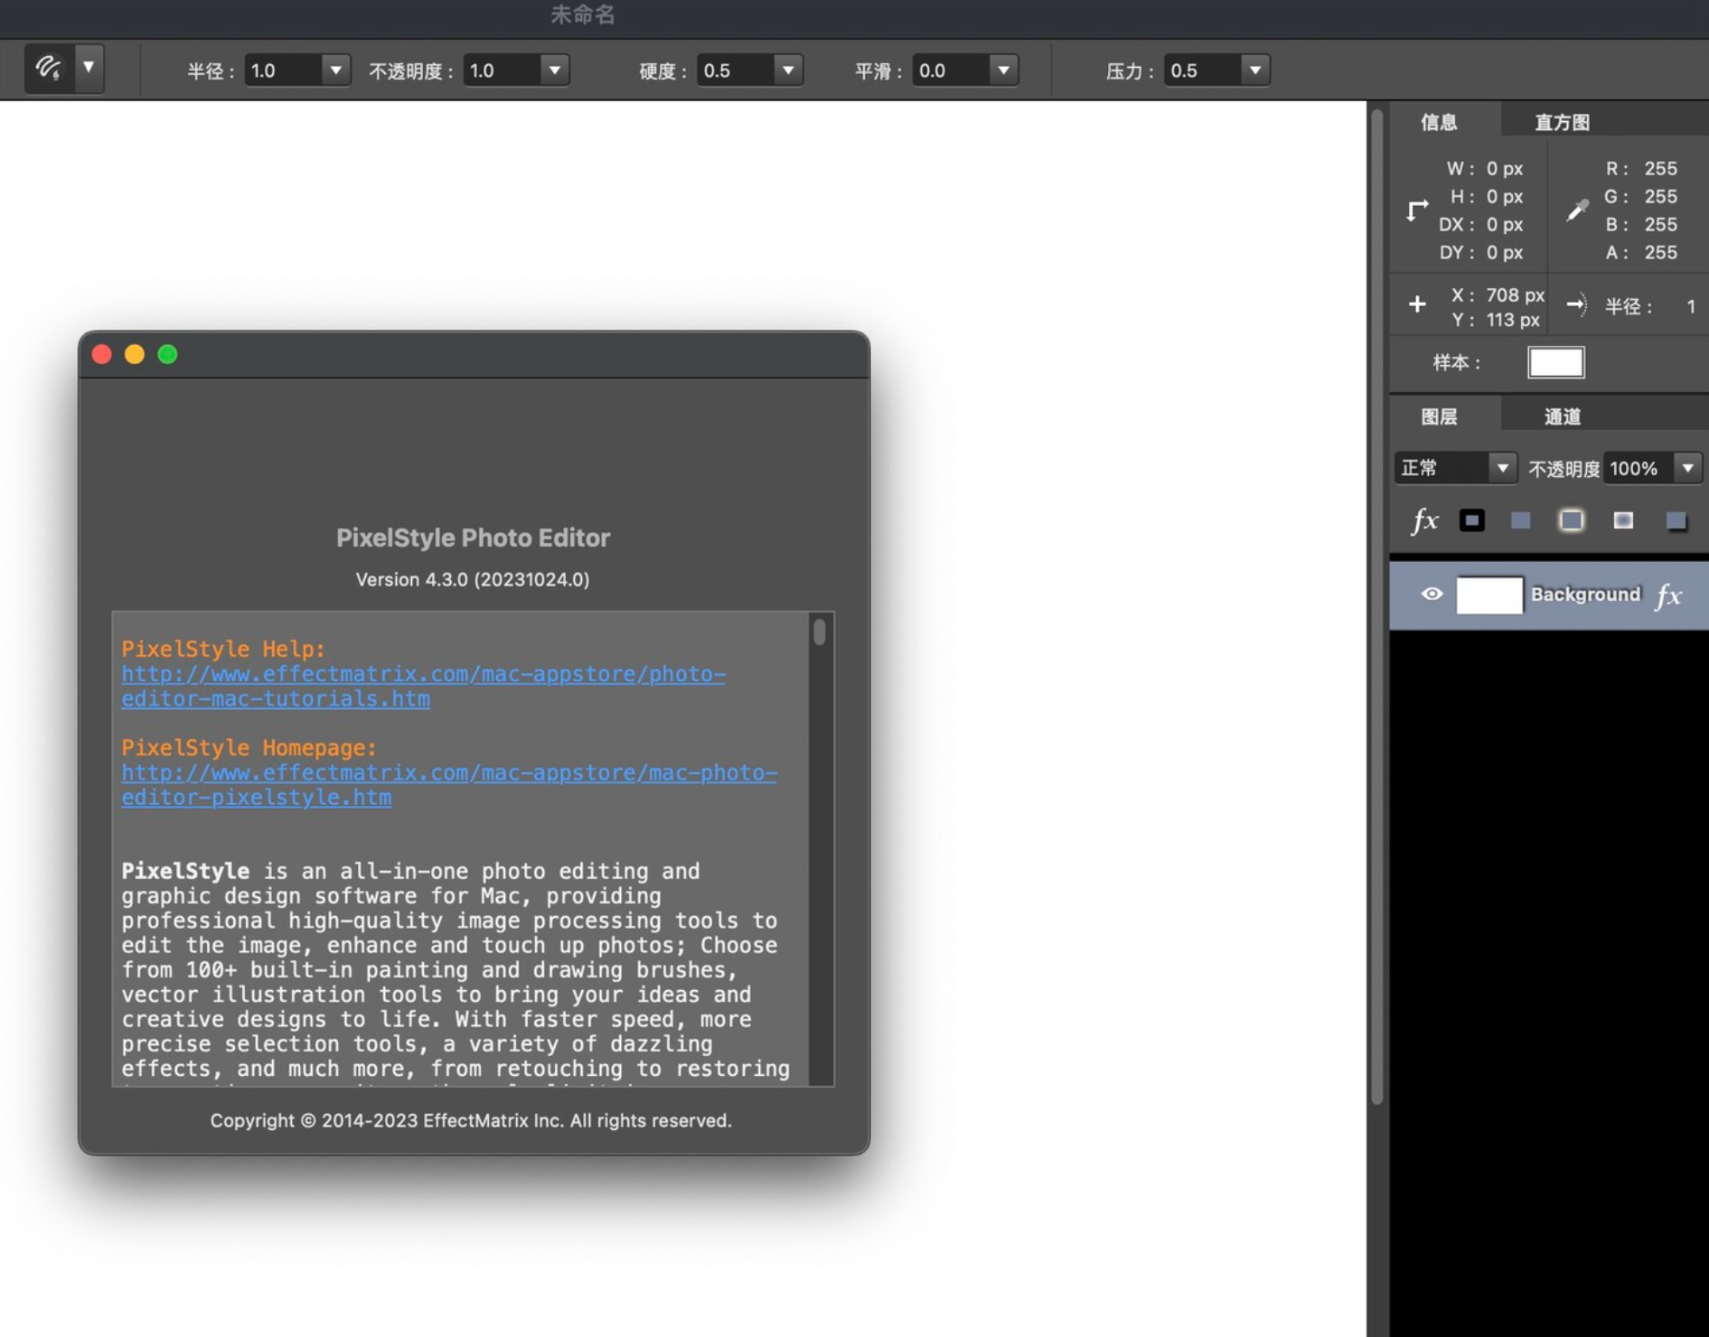Open the PixelStyle Homepage link

[x=448, y=785]
